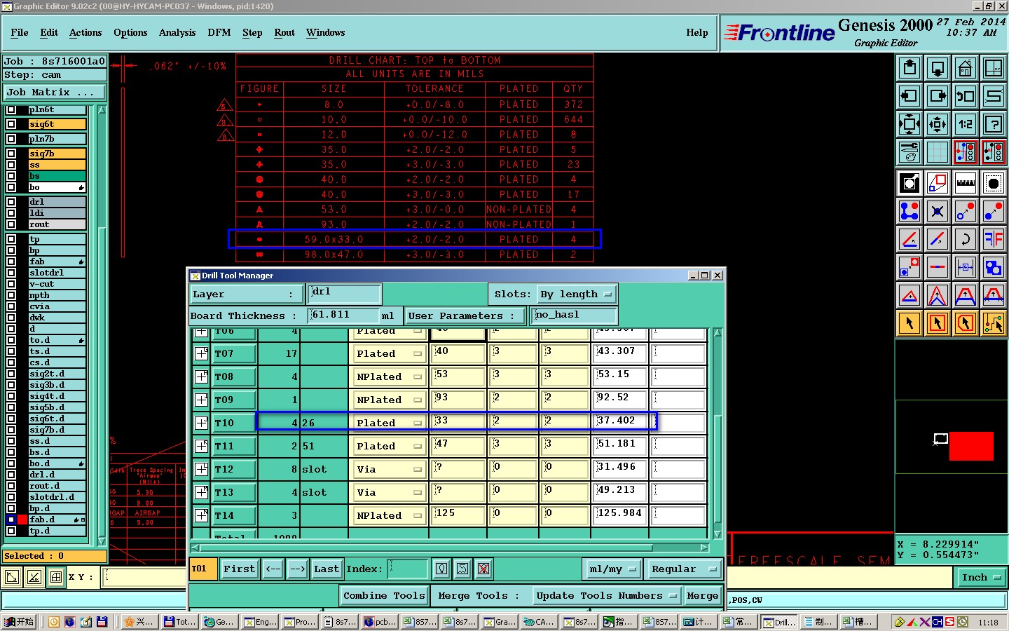
Task: Click the home view icon
Action: point(966,68)
